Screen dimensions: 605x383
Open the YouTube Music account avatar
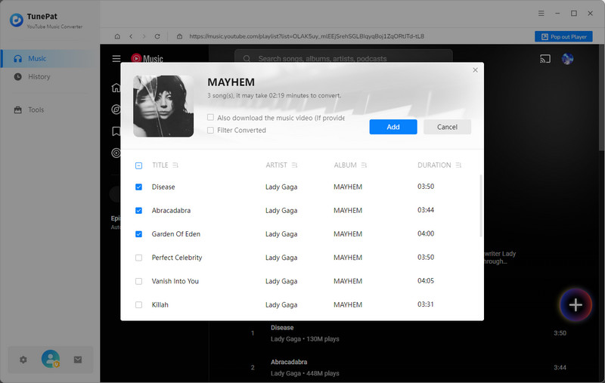pos(567,59)
